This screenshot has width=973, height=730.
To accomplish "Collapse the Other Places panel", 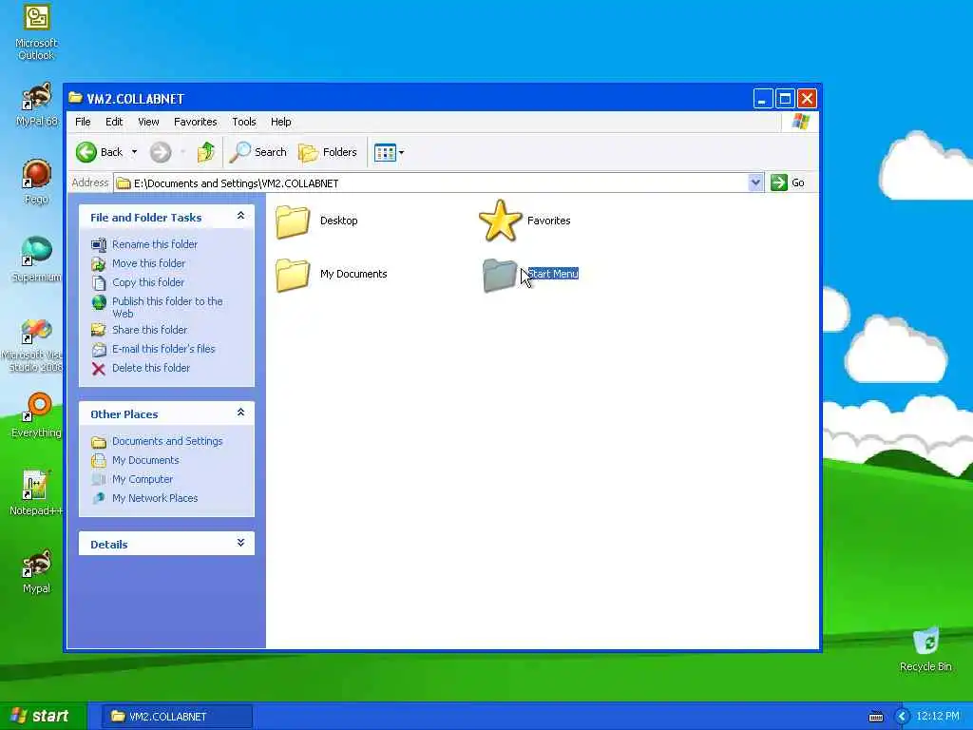I will click(240, 413).
